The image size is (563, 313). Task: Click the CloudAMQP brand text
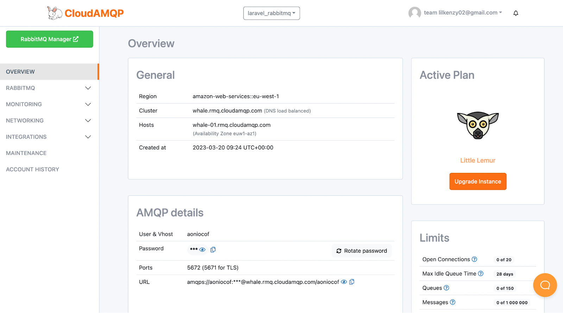point(94,13)
